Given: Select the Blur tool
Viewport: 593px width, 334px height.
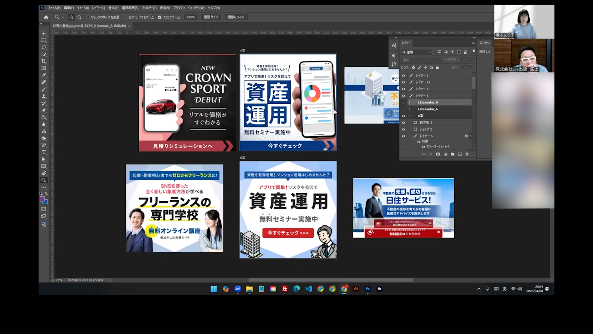Looking at the screenshot, I should pyautogui.click(x=44, y=124).
